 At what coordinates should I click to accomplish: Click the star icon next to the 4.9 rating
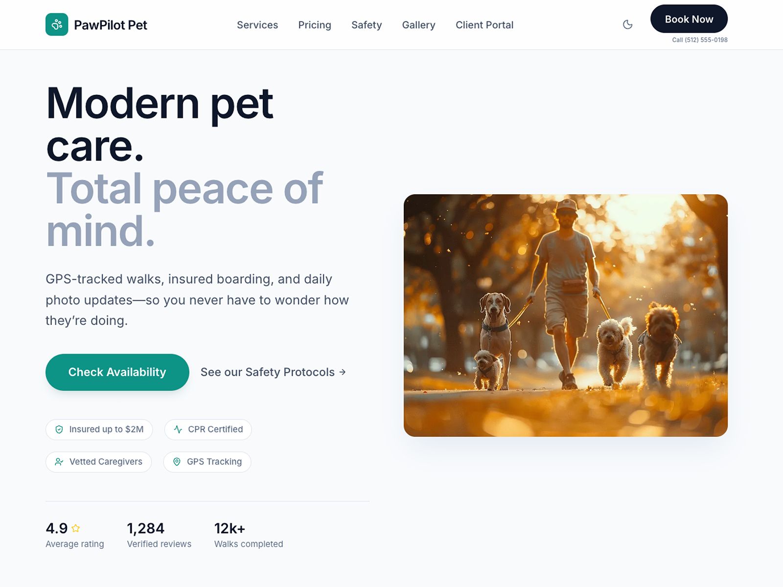pos(76,528)
